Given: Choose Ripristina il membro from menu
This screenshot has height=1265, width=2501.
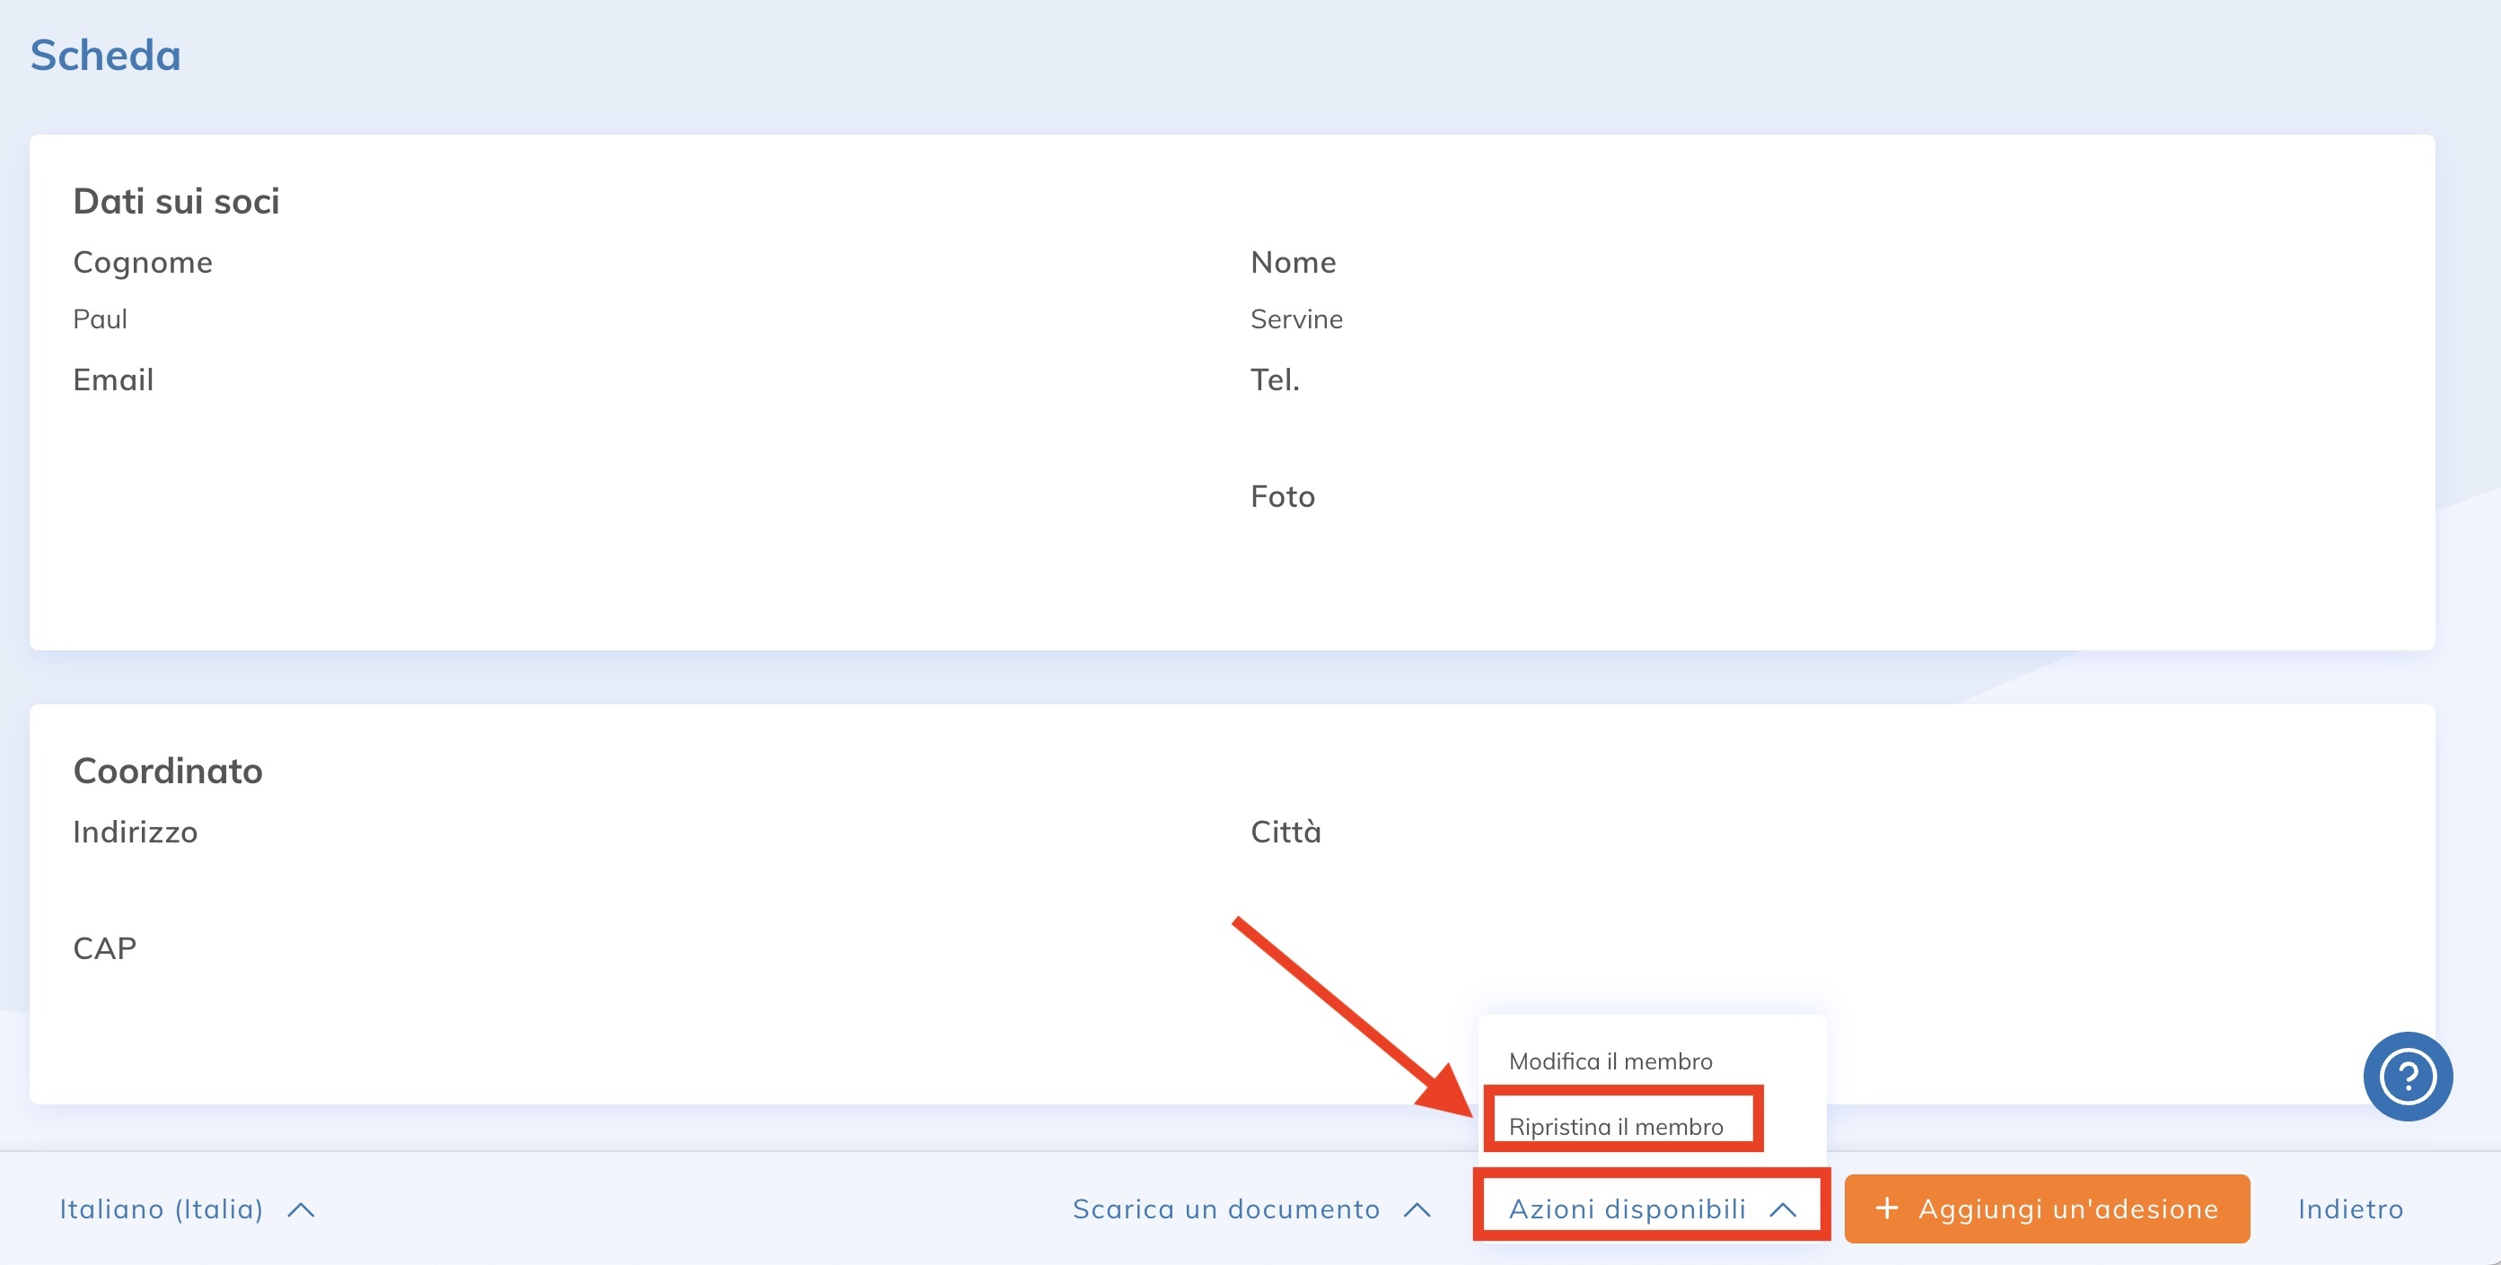Looking at the screenshot, I should pyautogui.click(x=1616, y=1126).
